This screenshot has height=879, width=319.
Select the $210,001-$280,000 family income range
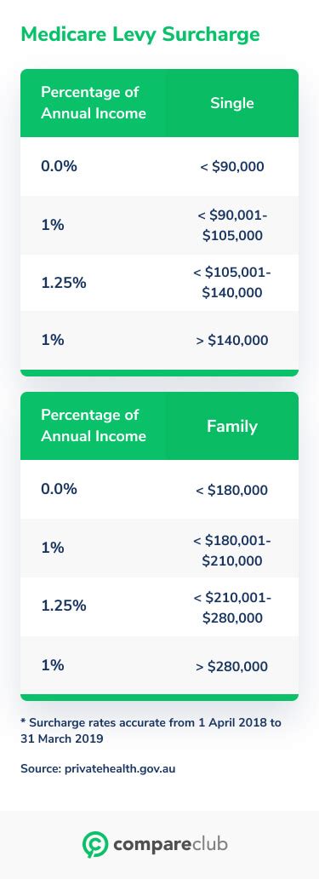(x=232, y=607)
